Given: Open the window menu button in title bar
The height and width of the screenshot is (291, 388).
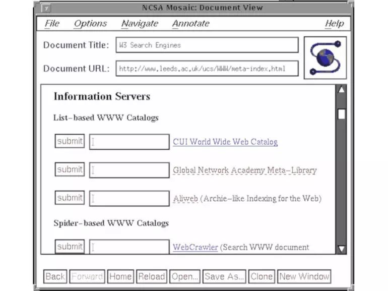Looking at the screenshot, I should tap(46, 8).
